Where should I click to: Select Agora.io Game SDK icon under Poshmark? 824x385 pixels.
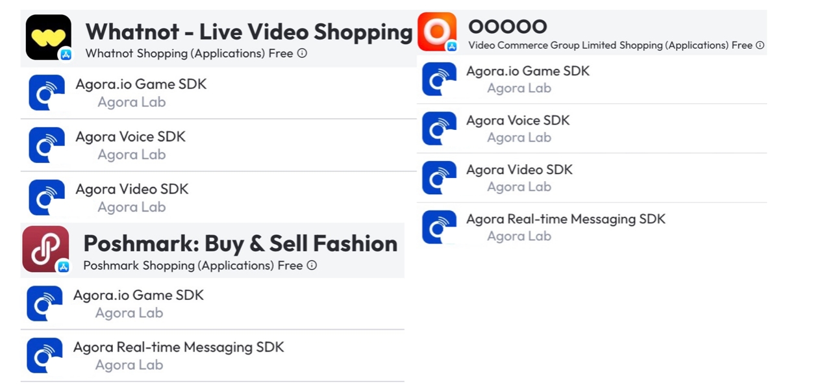click(44, 303)
